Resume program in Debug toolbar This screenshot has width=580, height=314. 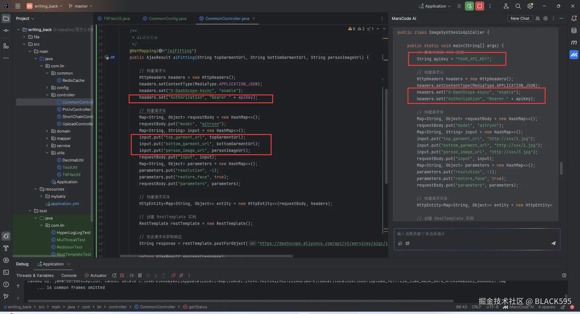132,275
